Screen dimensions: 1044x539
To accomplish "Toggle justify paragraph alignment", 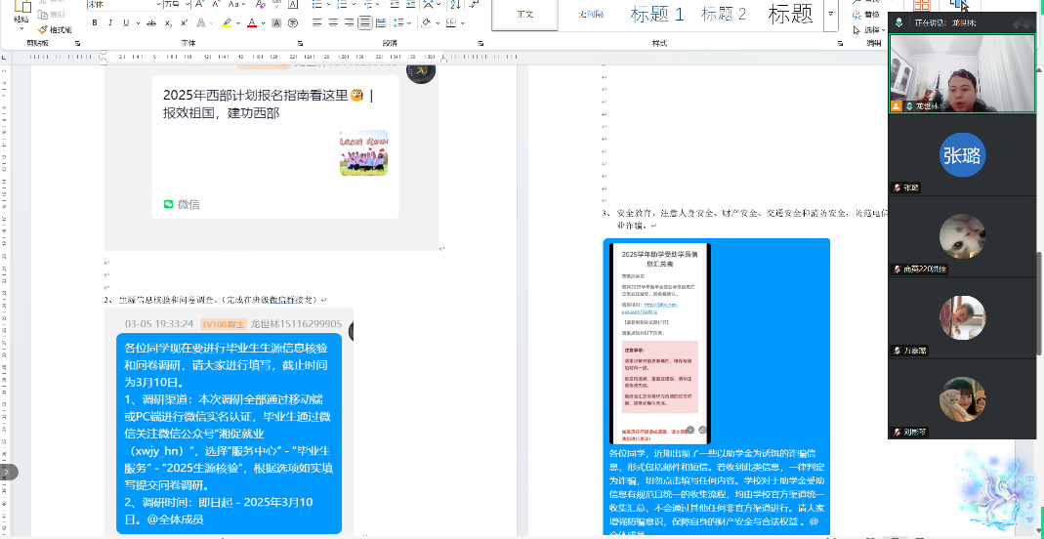I will pos(364,22).
